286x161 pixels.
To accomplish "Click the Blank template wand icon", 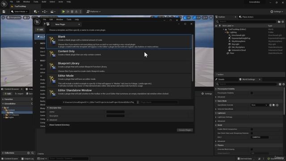I will pyautogui.click(x=53, y=41).
